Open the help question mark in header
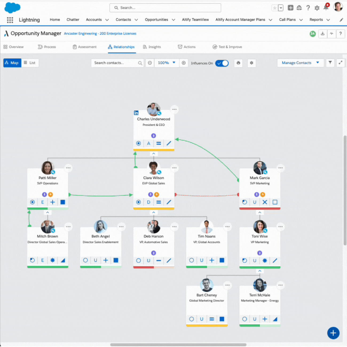This screenshot has width=347, height=347. pyautogui.click(x=308, y=8)
